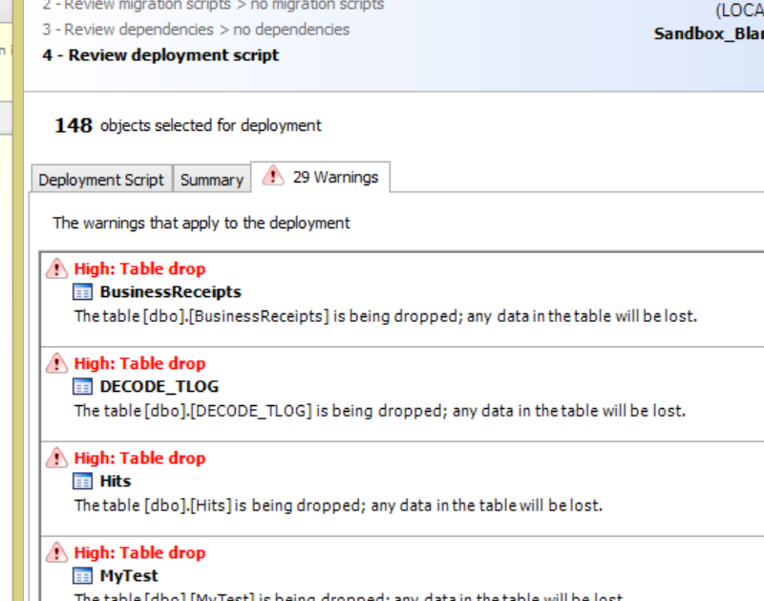Click the warning icon for the MyTest drop
The image size is (764, 601).
(x=57, y=552)
